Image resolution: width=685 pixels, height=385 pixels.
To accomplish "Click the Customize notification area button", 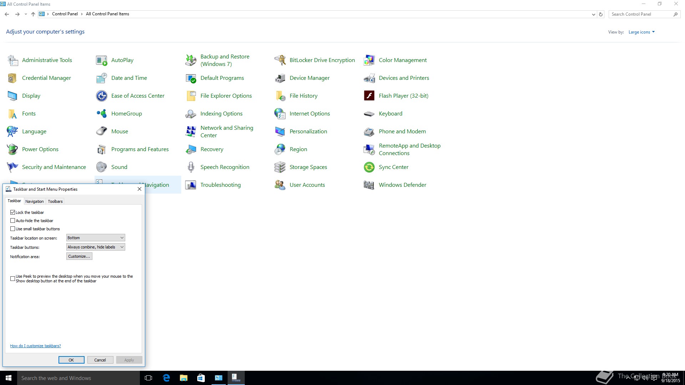I will 79,256.
